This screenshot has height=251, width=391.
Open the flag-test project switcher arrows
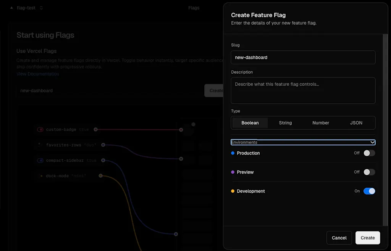click(41, 8)
